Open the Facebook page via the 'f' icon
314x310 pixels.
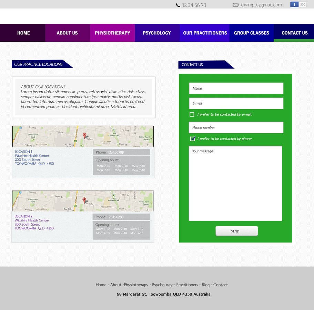294,4
